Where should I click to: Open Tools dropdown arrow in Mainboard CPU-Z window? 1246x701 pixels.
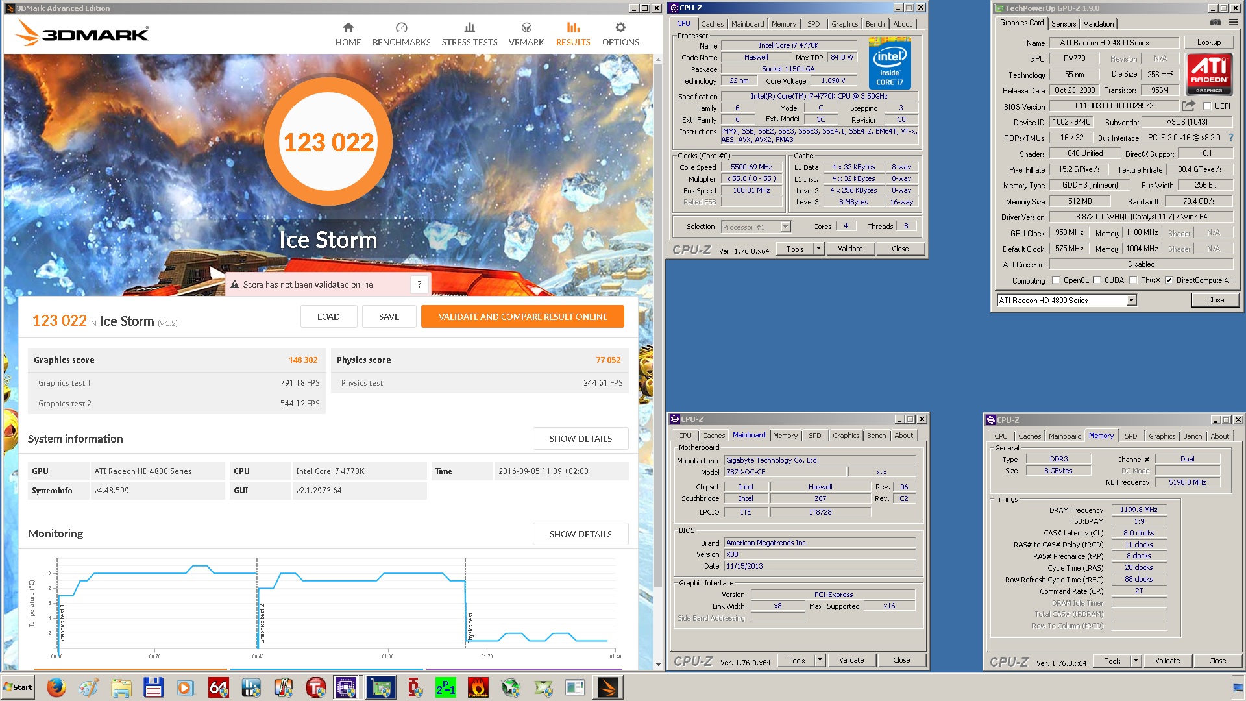[x=820, y=660]
